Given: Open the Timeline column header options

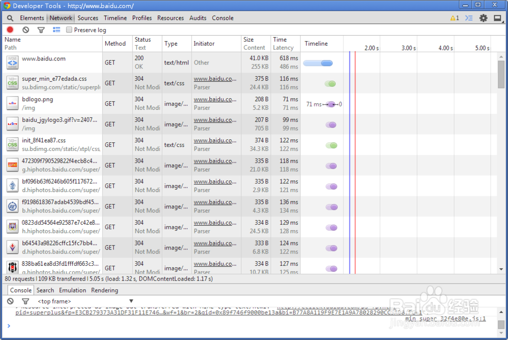Looking at the screenshot, I should coord(316,43).
